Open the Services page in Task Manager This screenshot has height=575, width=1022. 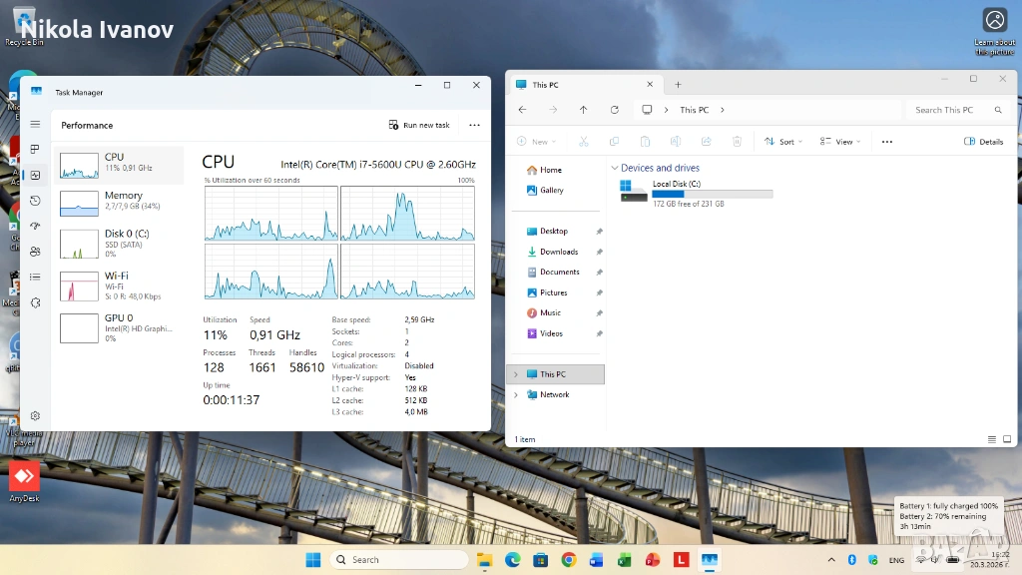[35, 302]
